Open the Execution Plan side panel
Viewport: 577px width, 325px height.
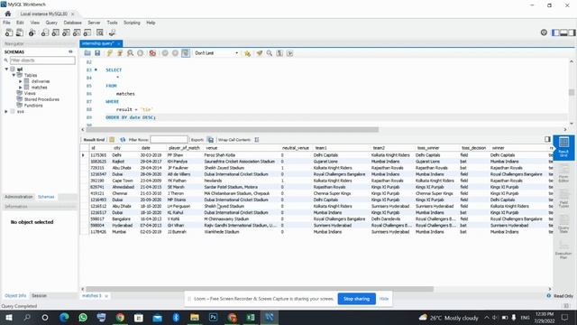click(563, 249)
